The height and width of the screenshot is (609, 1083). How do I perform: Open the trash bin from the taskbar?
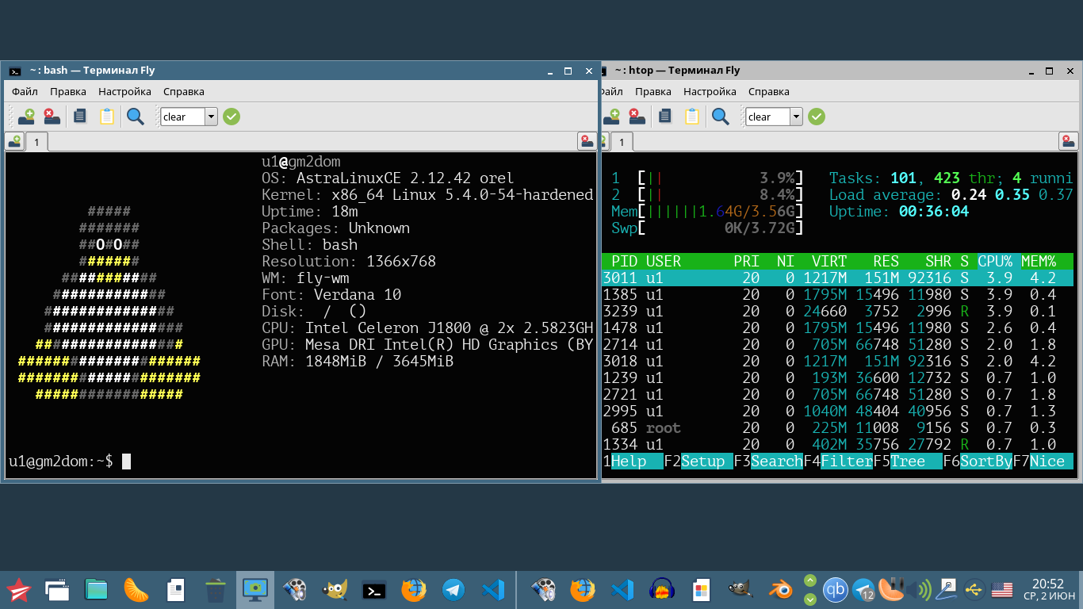216,590
